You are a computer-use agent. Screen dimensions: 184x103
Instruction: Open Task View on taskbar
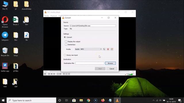pyautogui.click(x=66, y=100)
